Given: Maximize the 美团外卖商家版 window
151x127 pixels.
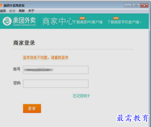Looking at the screenshot, I should point(136,6).
